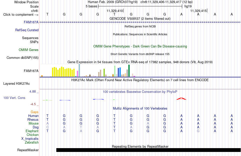Screen dimensions: 241x156
Task: Click the black RepeatMasker element bar
Action: [148, 150]
